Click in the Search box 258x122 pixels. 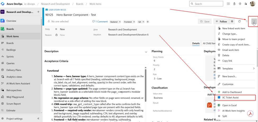point(206,4)
